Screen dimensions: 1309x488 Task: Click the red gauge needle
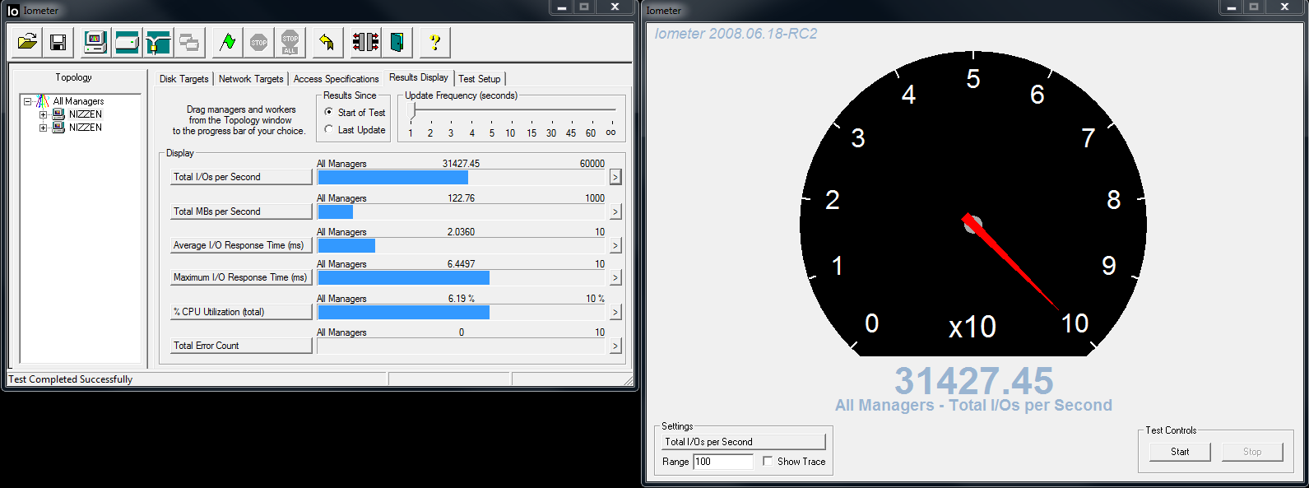(x=1010, y=261)
